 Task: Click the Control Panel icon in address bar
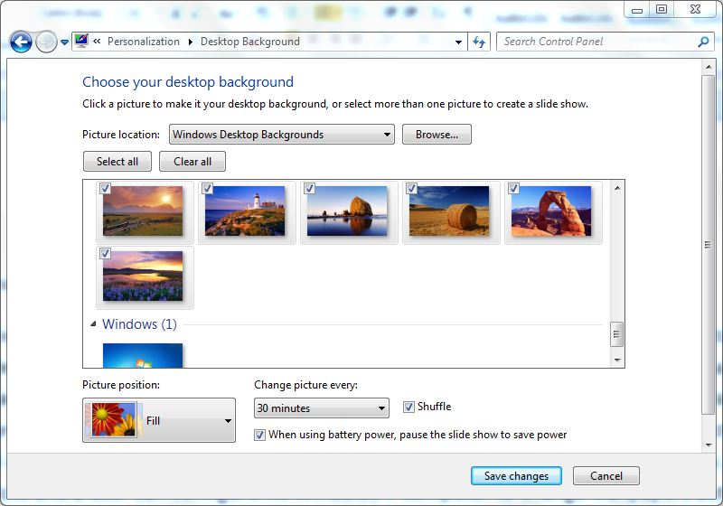coord(82,42)
